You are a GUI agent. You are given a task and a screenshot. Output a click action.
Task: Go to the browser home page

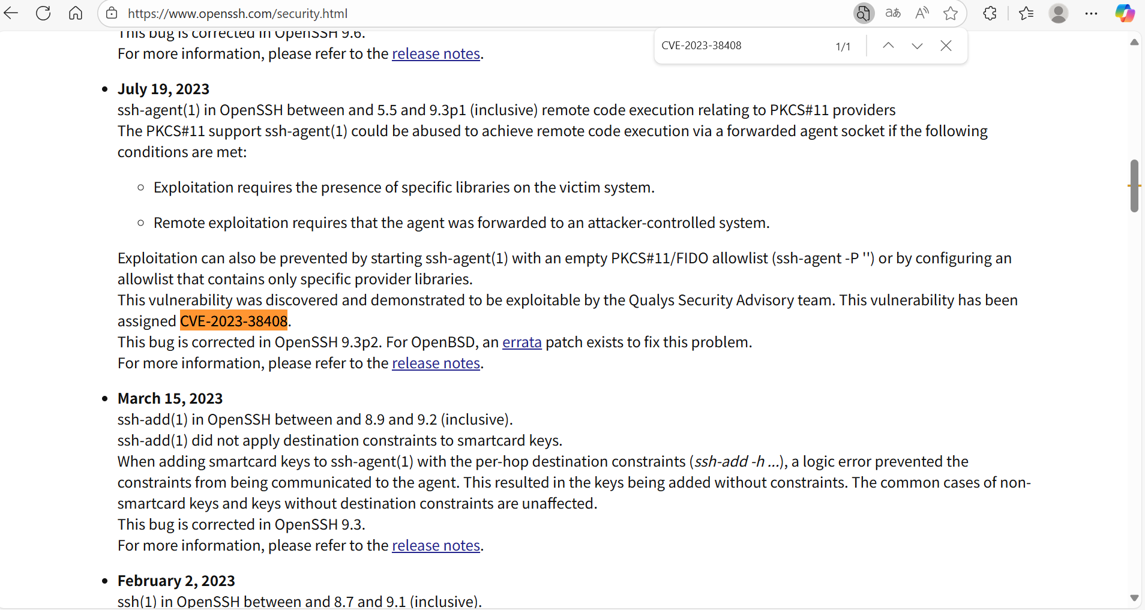click(76, 13)
